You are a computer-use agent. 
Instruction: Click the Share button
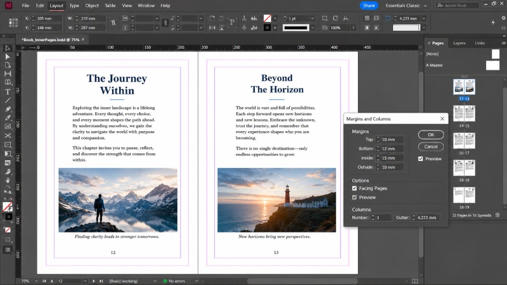pos(369,6)
